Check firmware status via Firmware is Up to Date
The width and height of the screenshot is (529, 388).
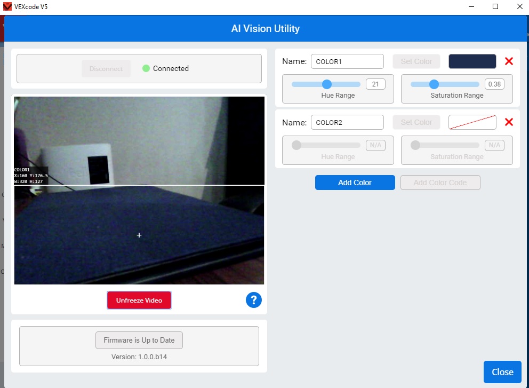coord(139,340)
